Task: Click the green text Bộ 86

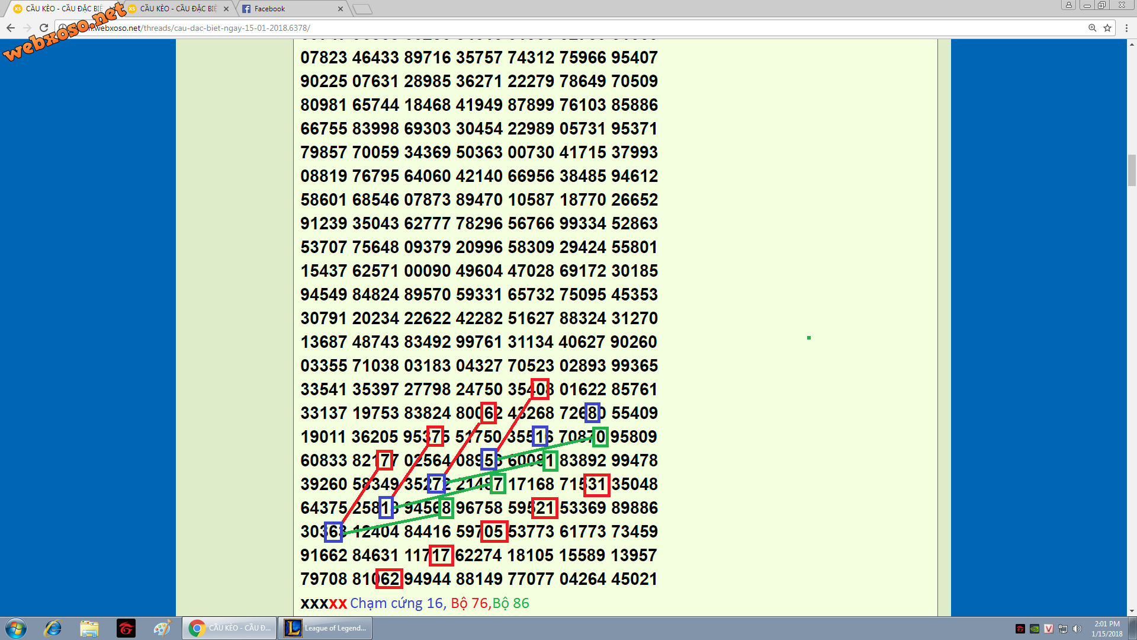Action: click(511, 603)
